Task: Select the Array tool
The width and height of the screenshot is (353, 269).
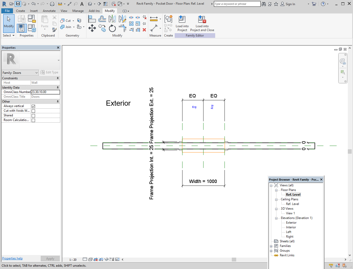Action: coord(131,24)
